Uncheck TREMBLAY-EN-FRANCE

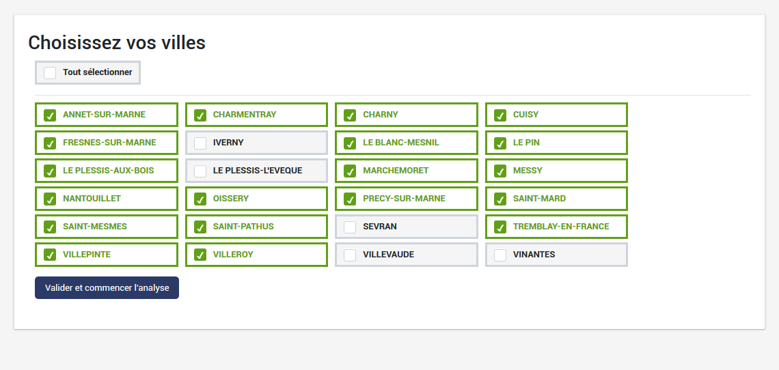(x=500, y=227)
